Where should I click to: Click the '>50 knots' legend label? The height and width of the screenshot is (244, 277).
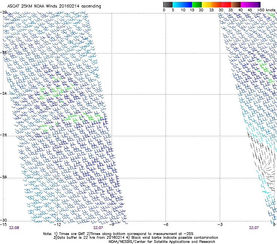pos(266,10)
